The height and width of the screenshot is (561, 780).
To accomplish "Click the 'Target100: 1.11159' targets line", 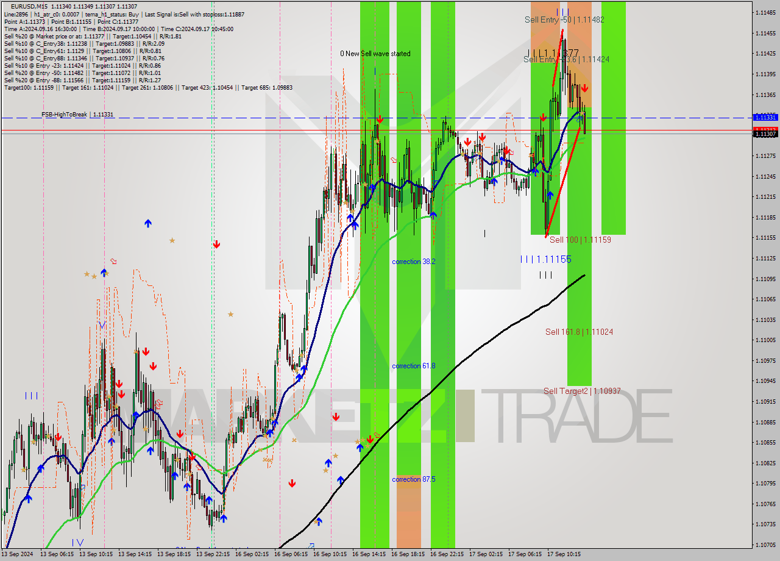I will tap(148, 87).
